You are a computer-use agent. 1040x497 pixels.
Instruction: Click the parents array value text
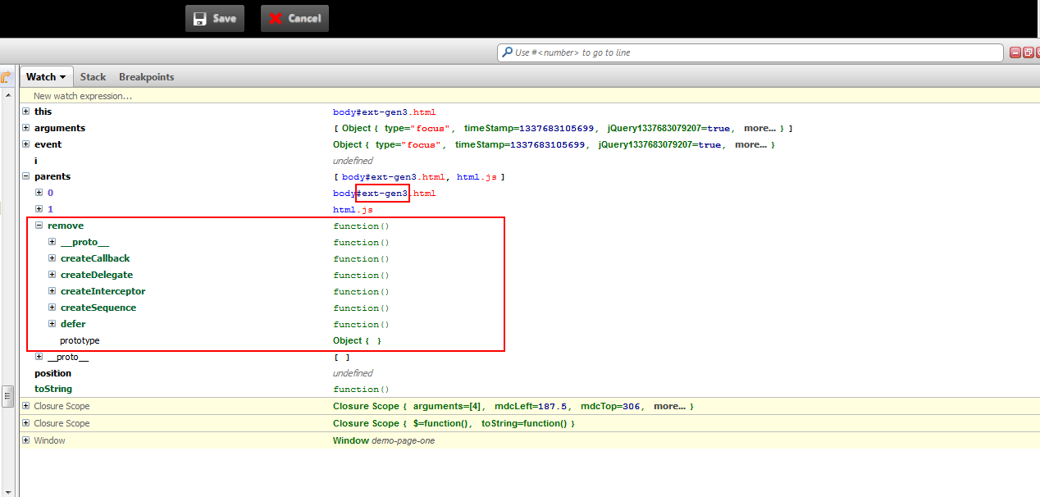(x=419, y=177)
